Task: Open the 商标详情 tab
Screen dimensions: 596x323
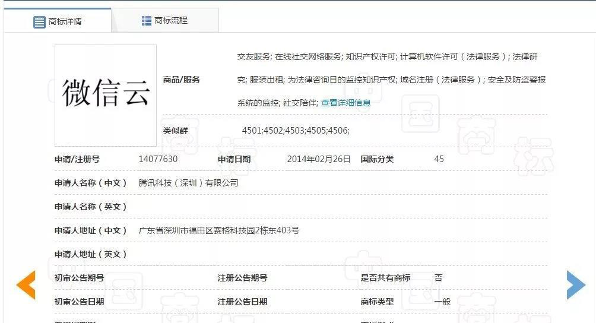Action: tap(58, 21)
